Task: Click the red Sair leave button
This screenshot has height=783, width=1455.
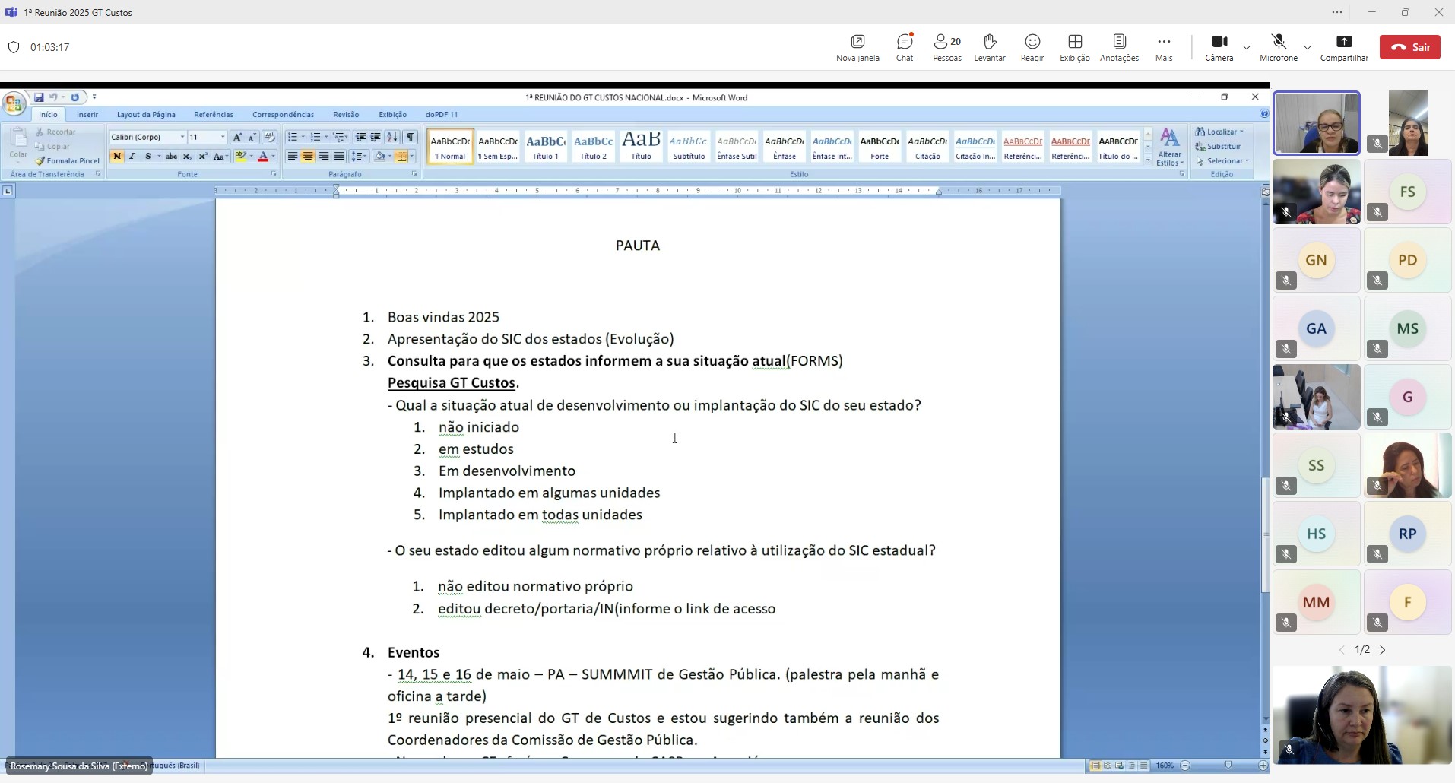Action: 1410,47
